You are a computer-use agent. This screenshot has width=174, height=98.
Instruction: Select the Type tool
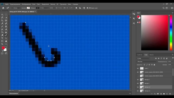pos(2,38)
